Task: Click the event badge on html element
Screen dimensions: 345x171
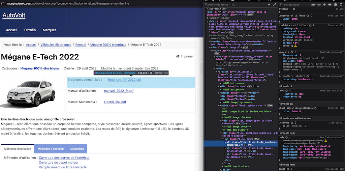Action: [251, 15]
